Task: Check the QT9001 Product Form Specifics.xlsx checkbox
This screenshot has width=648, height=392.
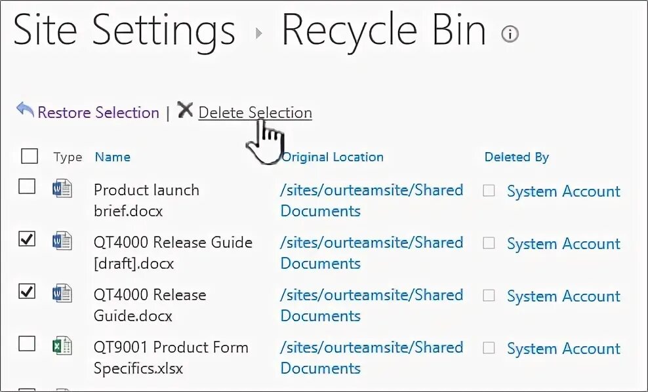Action: [27, 343]
